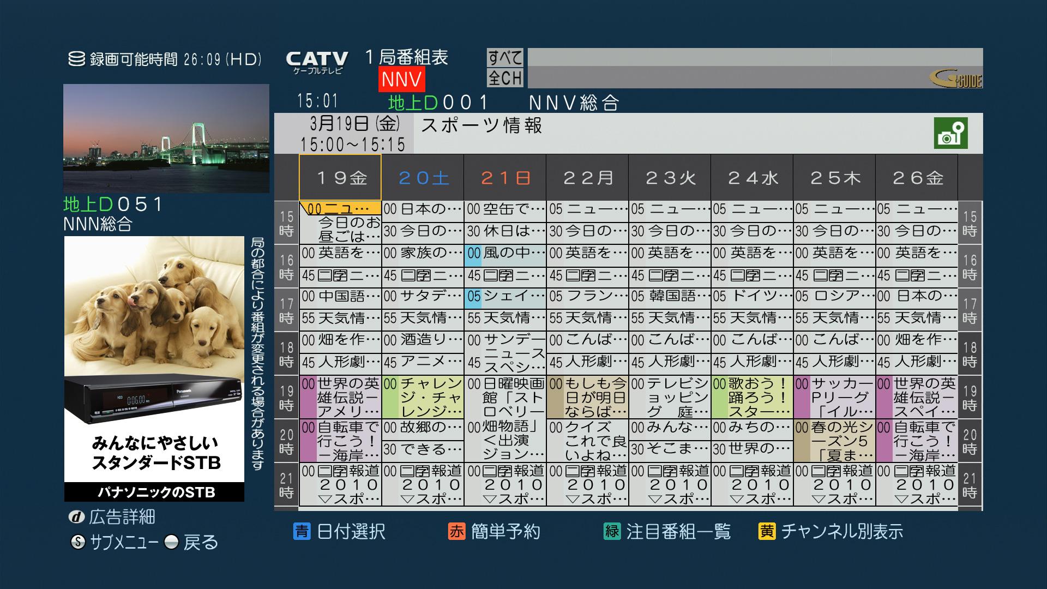Select 日曜映画館 program on Sunday 19時
Viewport: 1047px width, 589px height.
pos(505,398)
